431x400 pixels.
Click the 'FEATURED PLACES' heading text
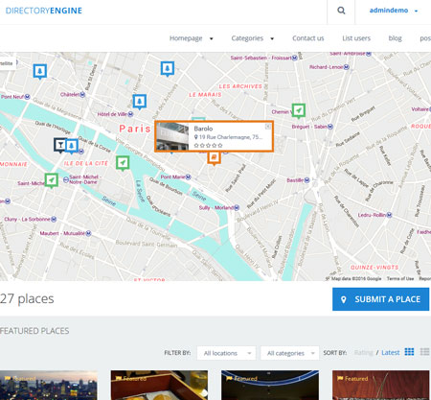[34, 331]
